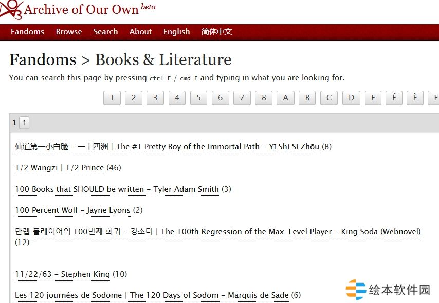Jump to letter D section

pyautogui.click(x=351, y=97)
